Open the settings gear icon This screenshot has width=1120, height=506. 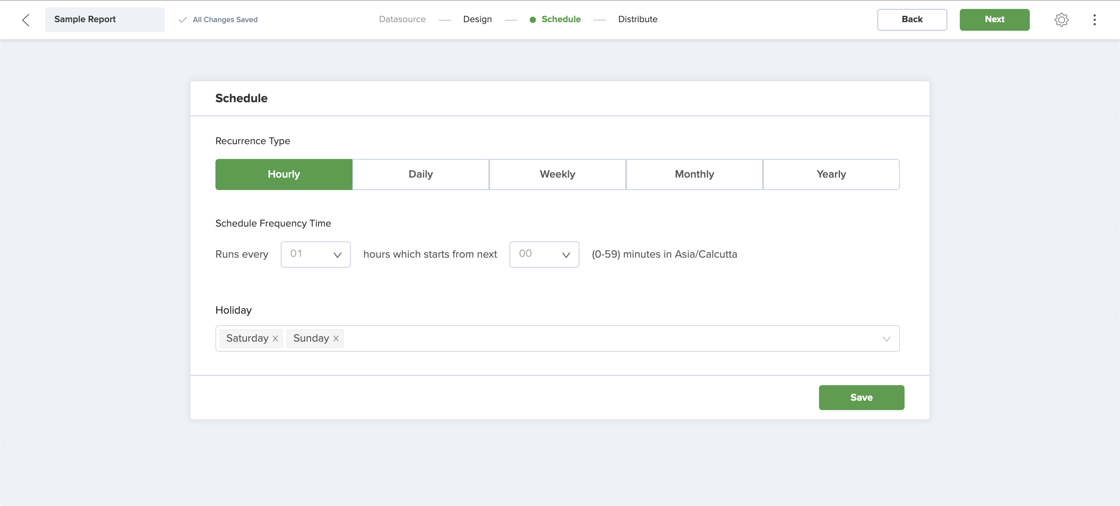click(x=1061, y=19)
